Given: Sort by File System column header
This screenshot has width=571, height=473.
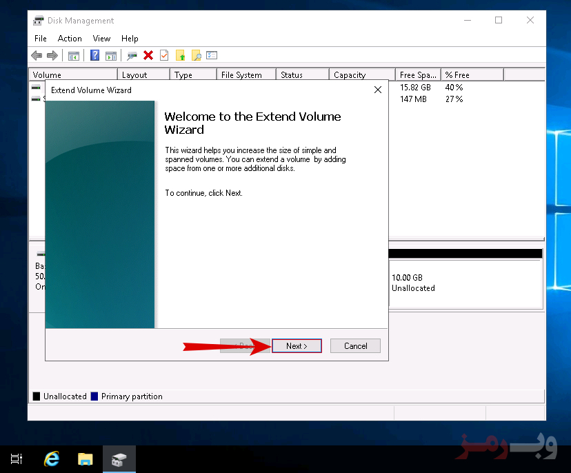Looking at the screenshot, I should click(x=246, y=74).
